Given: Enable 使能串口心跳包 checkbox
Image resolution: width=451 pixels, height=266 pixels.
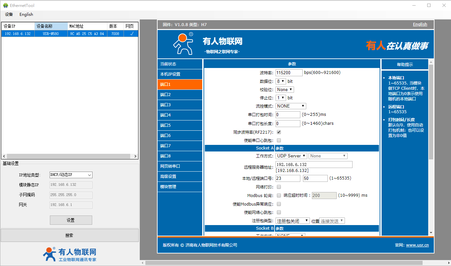Looking at the screenshot, I should click(279, 140).
